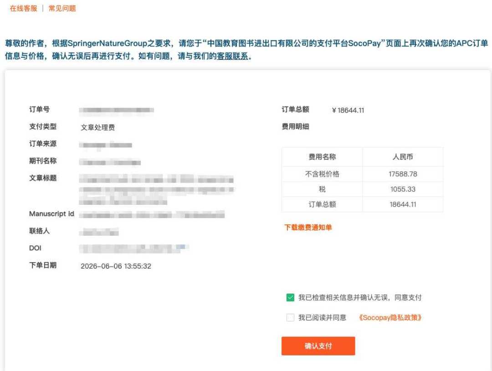Screen dimensions: 492x371
Task: Click the 不含税价格 row label
Action: (322, 174)
